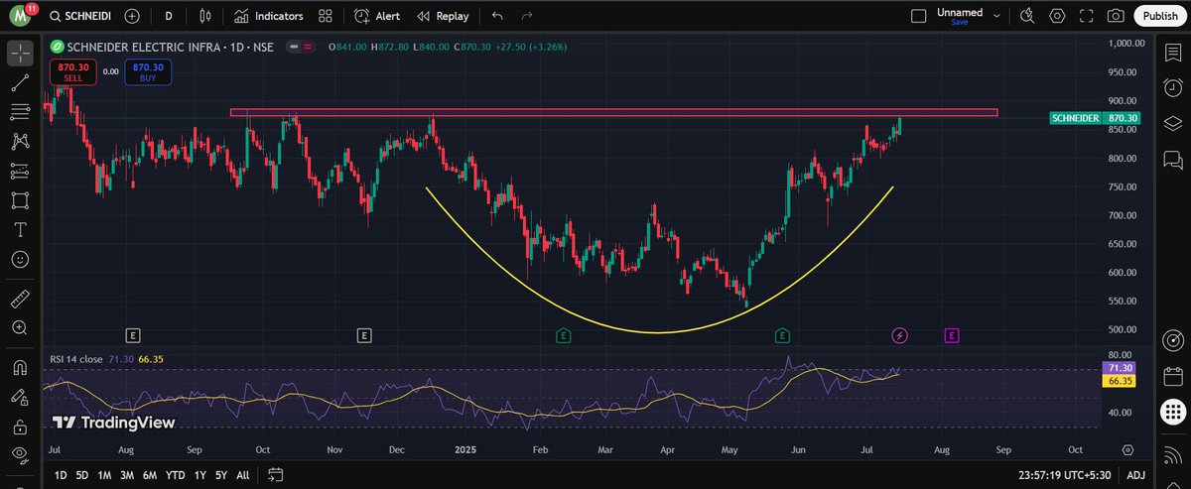This screenshot has width=1191, height=489.
Task: Select the crosshair cursor tool
Action: click(x=19, y=52)
